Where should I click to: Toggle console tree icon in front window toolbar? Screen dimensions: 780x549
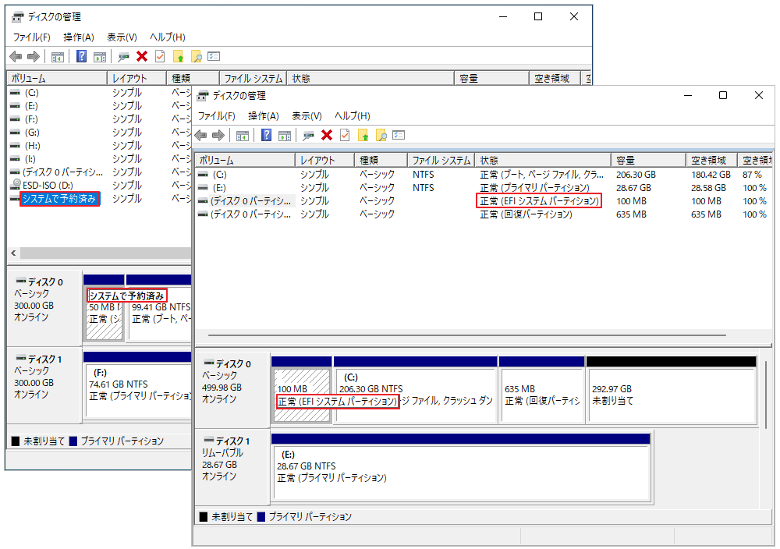[243, 135]
